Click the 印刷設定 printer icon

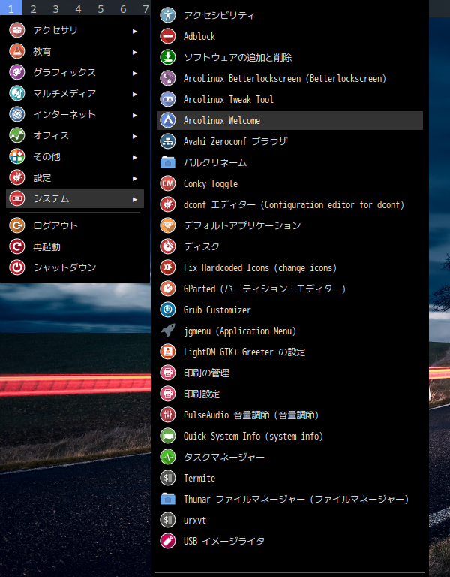[x=168, y=394]
